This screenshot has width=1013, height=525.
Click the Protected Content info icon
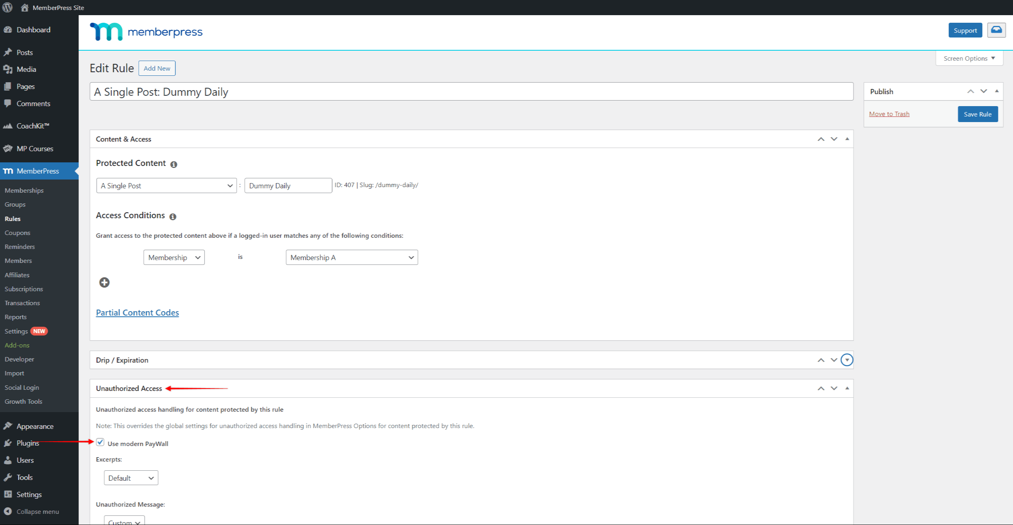174,164
